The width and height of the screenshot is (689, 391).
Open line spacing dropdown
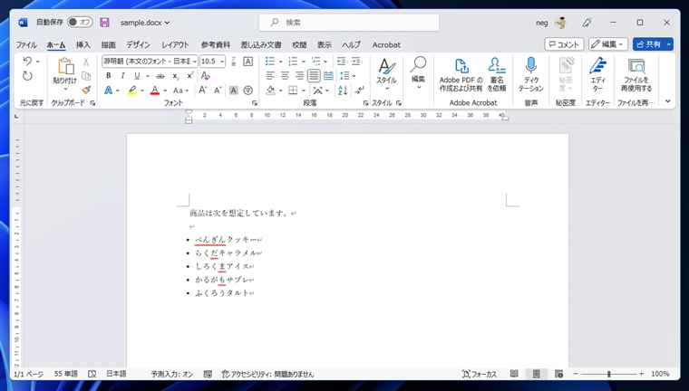pos(354,76)
